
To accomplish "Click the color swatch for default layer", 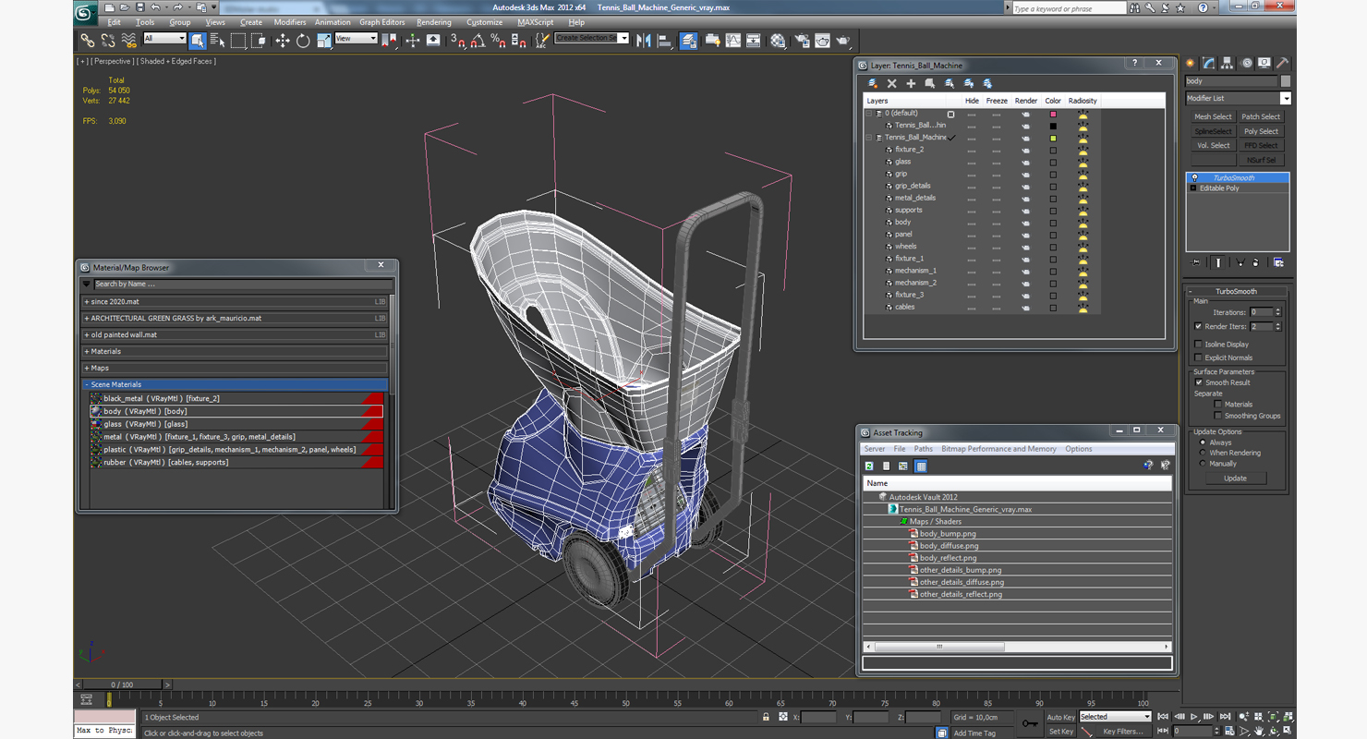I will (1053, 114).
